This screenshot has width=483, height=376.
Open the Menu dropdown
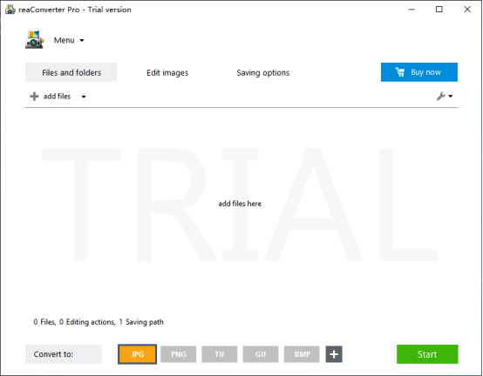[69, 40]
